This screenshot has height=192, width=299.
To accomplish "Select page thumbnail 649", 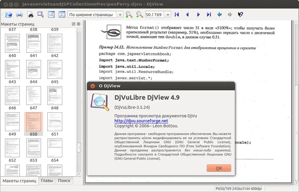I will pyautogui.click(x=12, y=122).
